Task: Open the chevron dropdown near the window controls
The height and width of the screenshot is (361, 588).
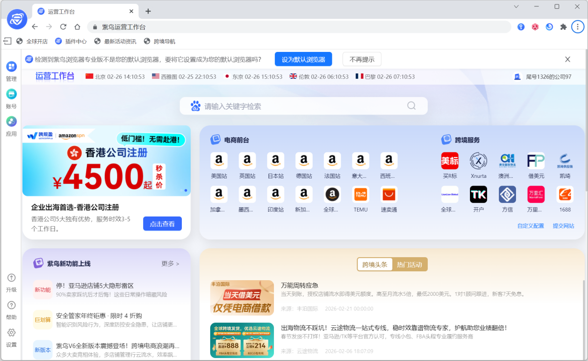Action: pos(516,6)
